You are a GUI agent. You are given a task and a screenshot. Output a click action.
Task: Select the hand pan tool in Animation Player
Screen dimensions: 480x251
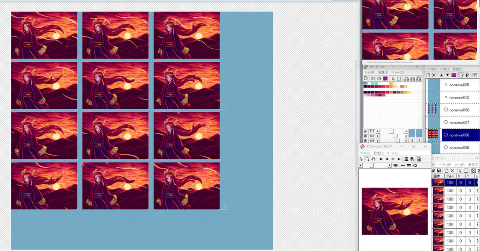coord(373,159)
